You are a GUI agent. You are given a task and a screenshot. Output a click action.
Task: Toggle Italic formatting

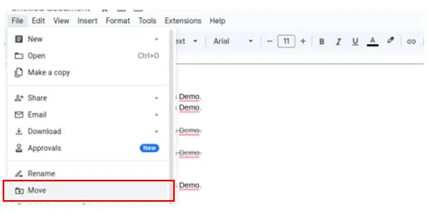(x=338, y=42)
